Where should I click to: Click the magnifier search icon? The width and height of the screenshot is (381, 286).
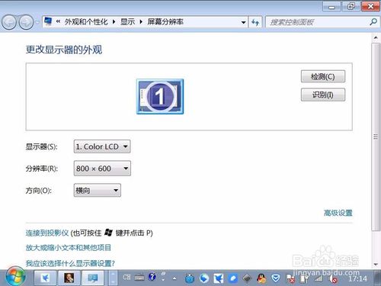point(373,22)
